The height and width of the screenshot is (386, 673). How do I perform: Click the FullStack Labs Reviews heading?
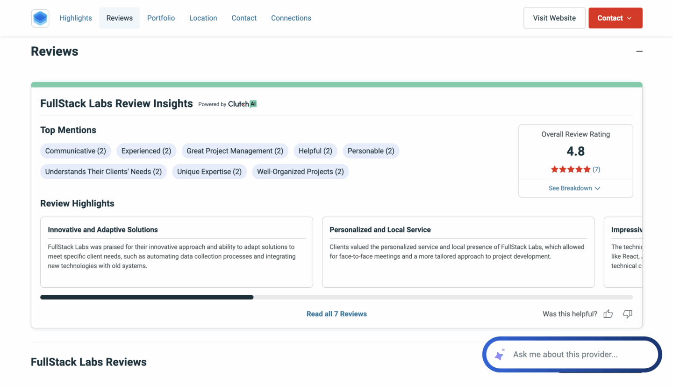tap(89, 362)
